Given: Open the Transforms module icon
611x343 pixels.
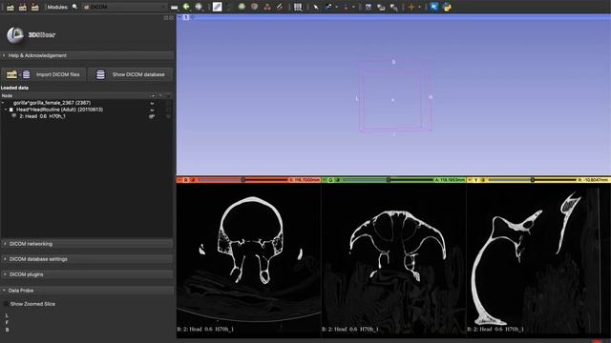Looking at the screenshot, I should 255,7.
